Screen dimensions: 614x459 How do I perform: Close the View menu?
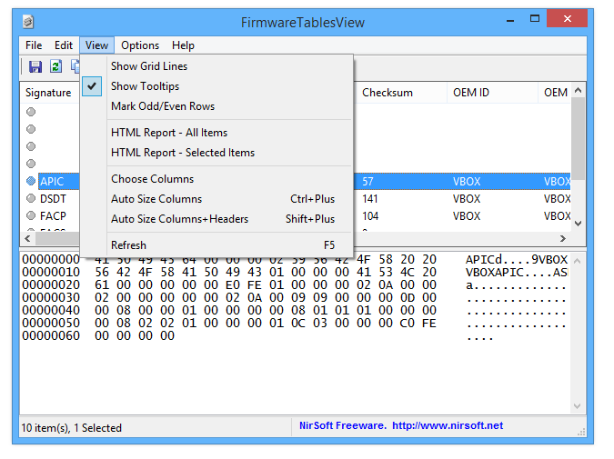click(x=96, y=45)
